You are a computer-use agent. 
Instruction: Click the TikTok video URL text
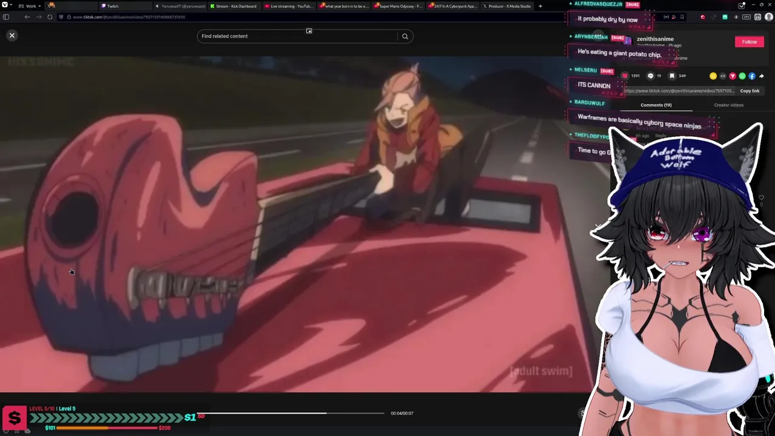click(x=679, y=91)
